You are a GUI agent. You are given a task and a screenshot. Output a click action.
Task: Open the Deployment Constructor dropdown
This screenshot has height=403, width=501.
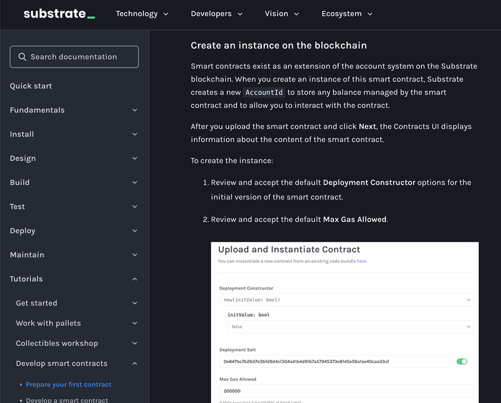347,300
